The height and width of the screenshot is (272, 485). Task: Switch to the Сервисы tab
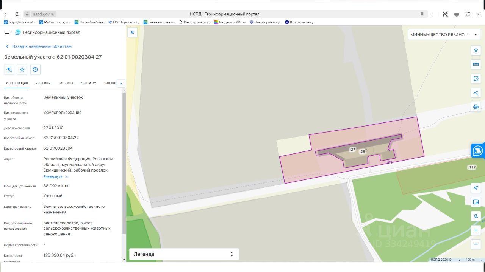click(43, 83)
